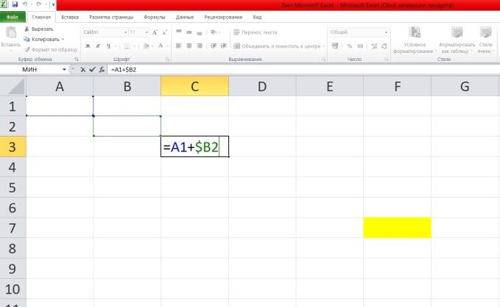
Task: Expand the Копировать dropdown arrow
Action: [63, 40]
